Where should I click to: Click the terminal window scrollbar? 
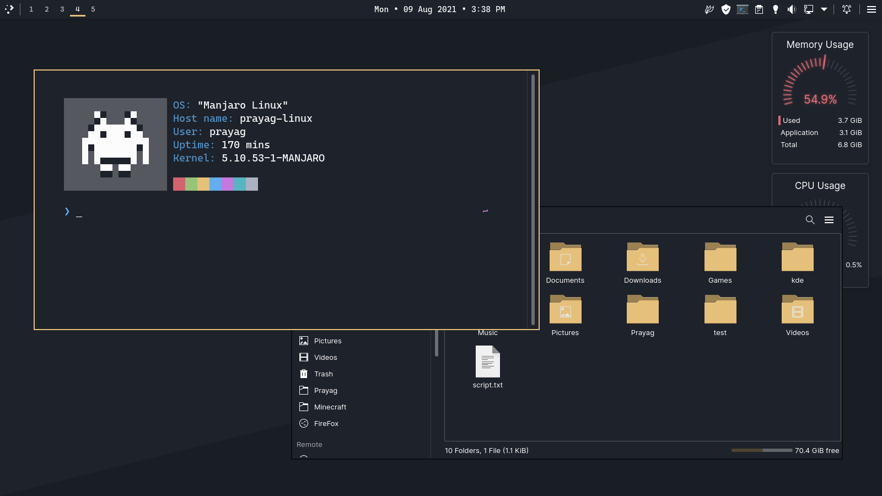[533, 200]
